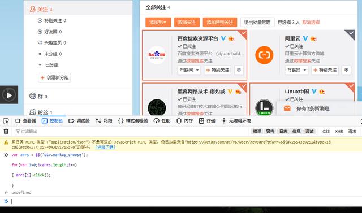Click the Linux中国 avatar
This screenshot has width=362, height=213.
(x=264, y=107)
